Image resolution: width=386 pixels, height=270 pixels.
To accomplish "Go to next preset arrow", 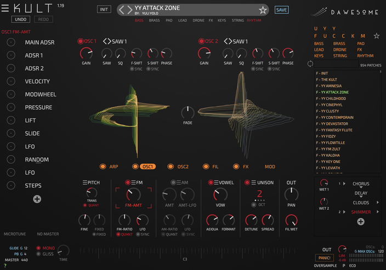I will [x=129, y=10].
